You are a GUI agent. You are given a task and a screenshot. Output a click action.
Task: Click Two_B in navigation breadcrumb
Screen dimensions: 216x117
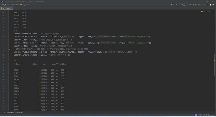tap(4, 5)
